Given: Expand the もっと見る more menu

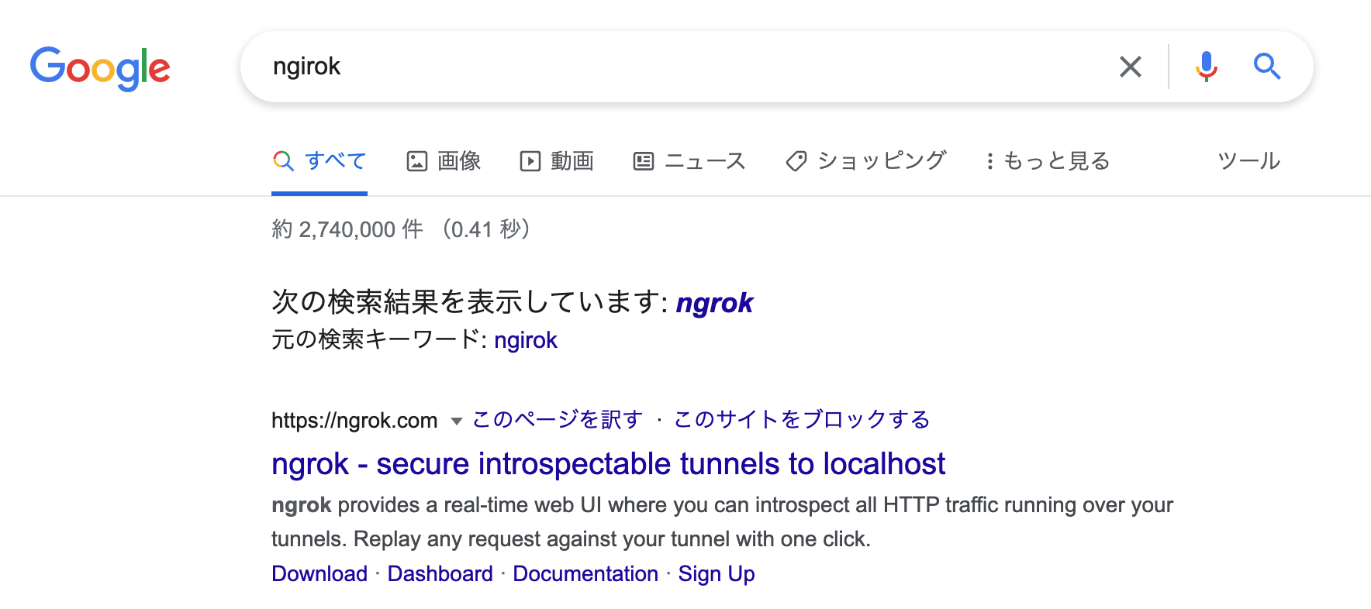Looking at the screenshot, I should [x=1048, y=161].
